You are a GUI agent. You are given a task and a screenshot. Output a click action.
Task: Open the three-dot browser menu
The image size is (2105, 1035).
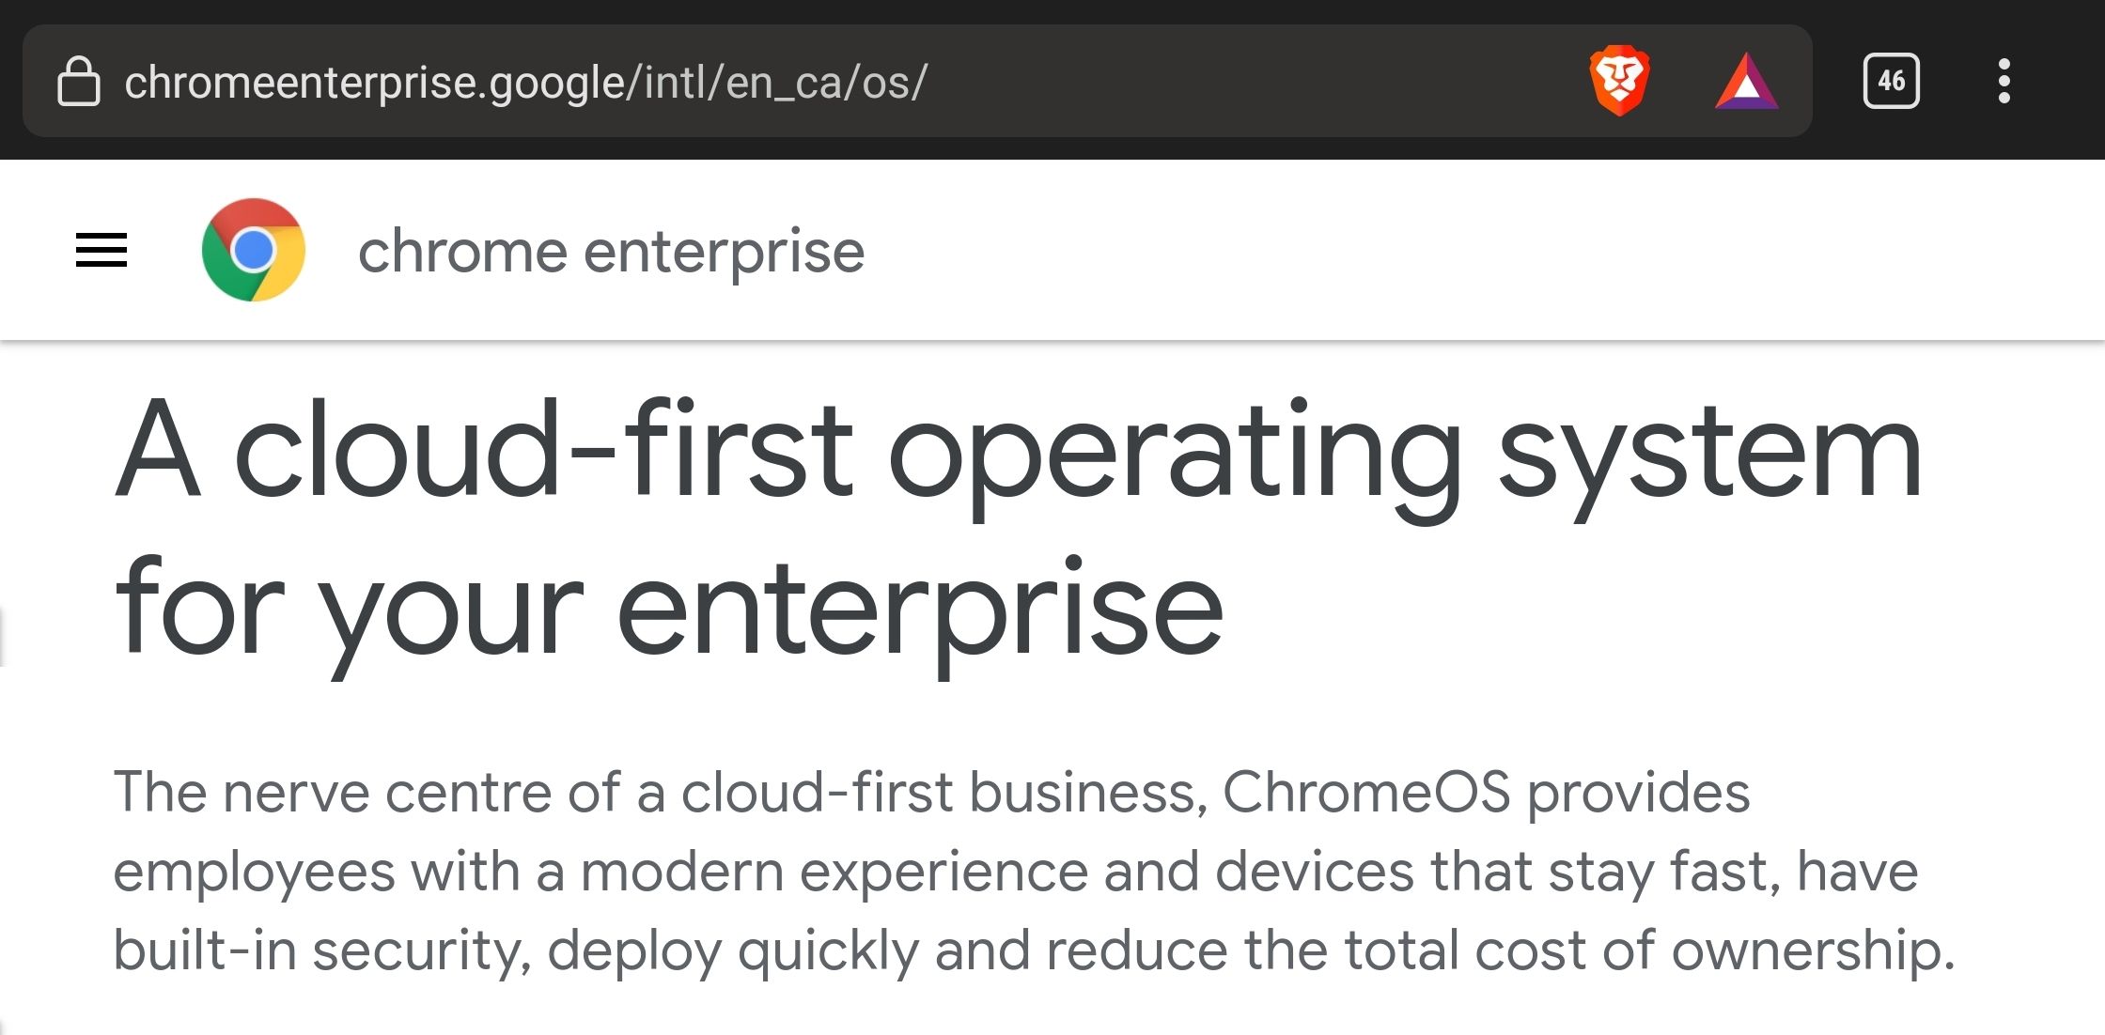click(2004, 82)
